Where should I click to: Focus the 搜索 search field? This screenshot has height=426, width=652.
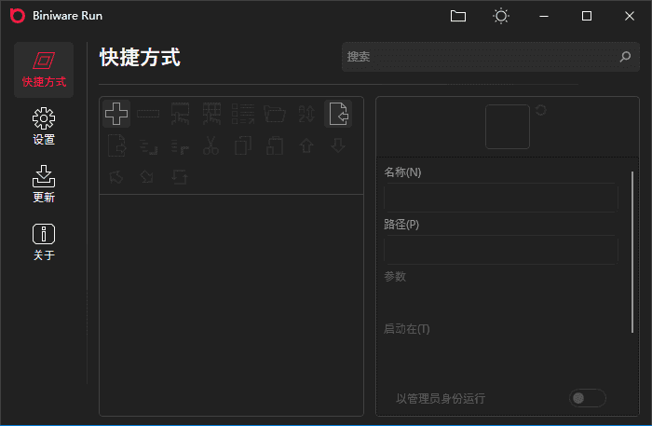(x=491, y=57)
